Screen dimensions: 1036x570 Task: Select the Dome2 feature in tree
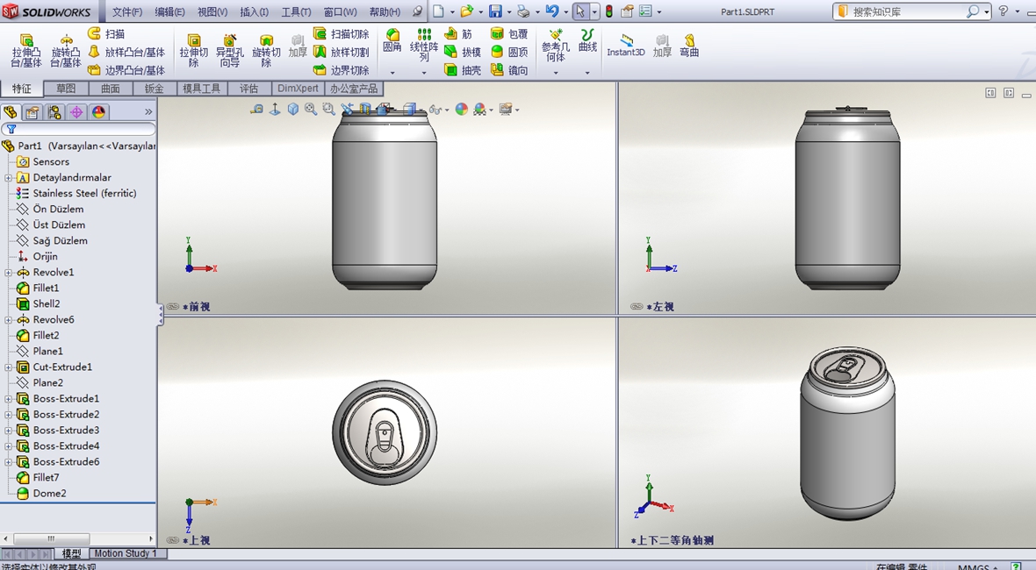pyautogui.click(x=49, y=494)
